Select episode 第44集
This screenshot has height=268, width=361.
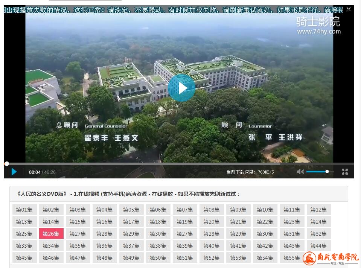click(x=319, y=246)
